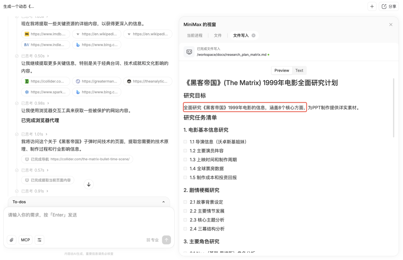Click the parameter settings sliders icon
The width and height of the screenshot is (403, 260).
pyautogui.click(x=40, y=240)
